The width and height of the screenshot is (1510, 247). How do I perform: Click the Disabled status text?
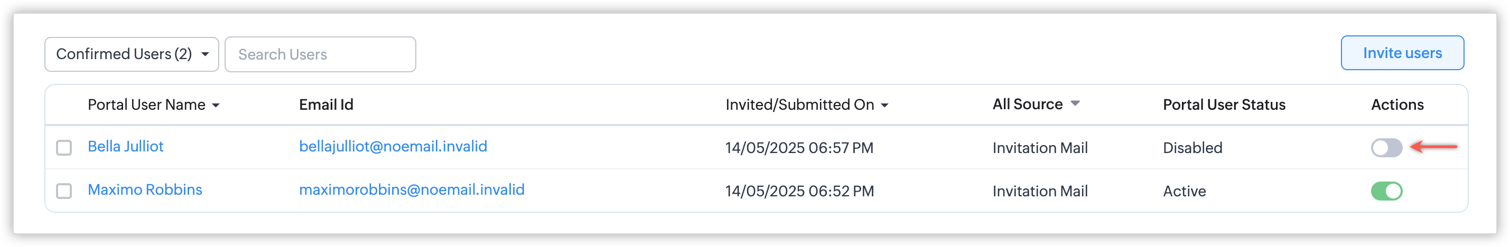pos(1192,147)
